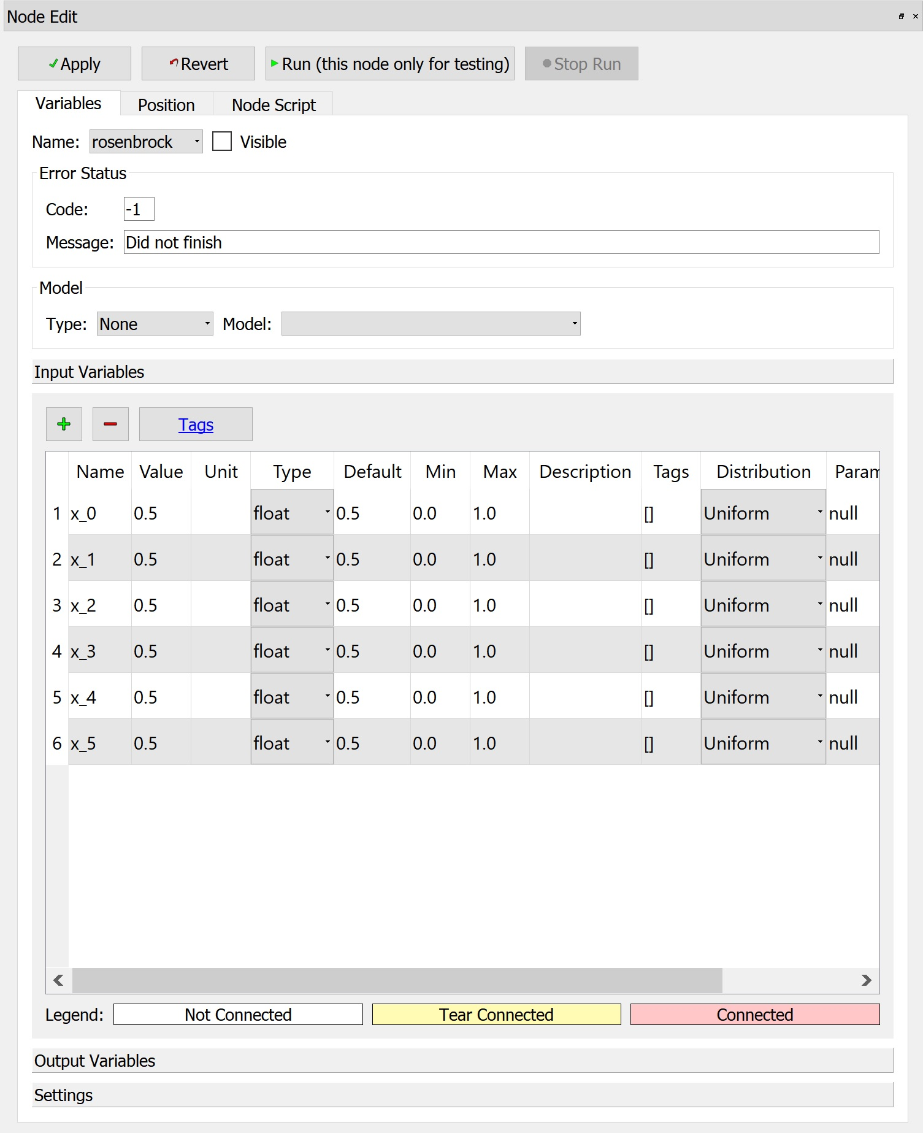
Task: Open the Tags link
Action: 196,424
